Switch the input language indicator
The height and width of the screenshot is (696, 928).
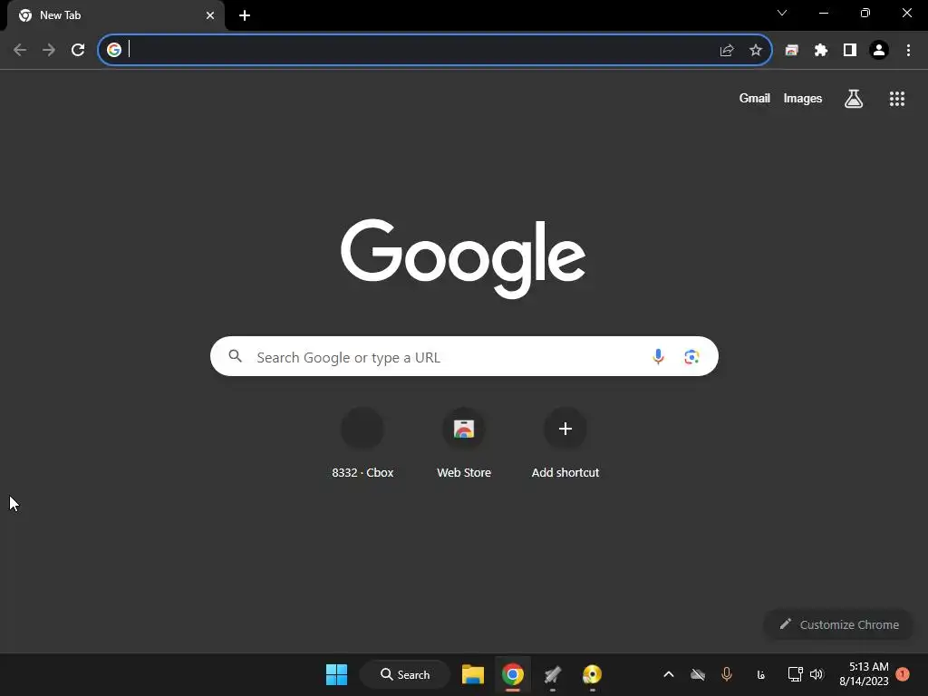761,674
